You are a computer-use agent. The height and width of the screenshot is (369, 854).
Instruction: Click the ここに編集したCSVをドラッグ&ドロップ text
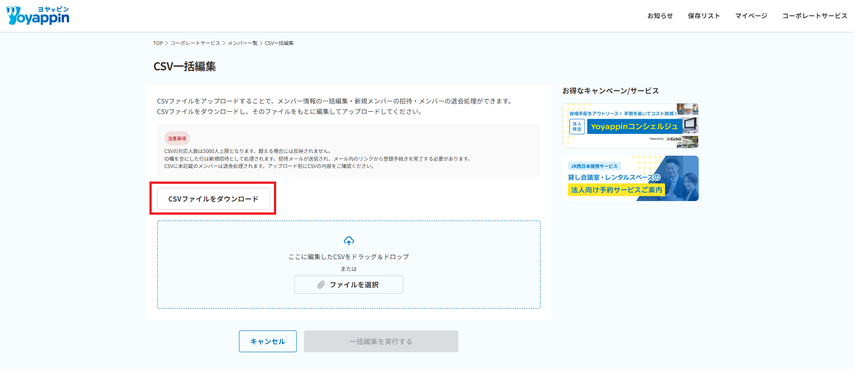click(x=348, y=257)
